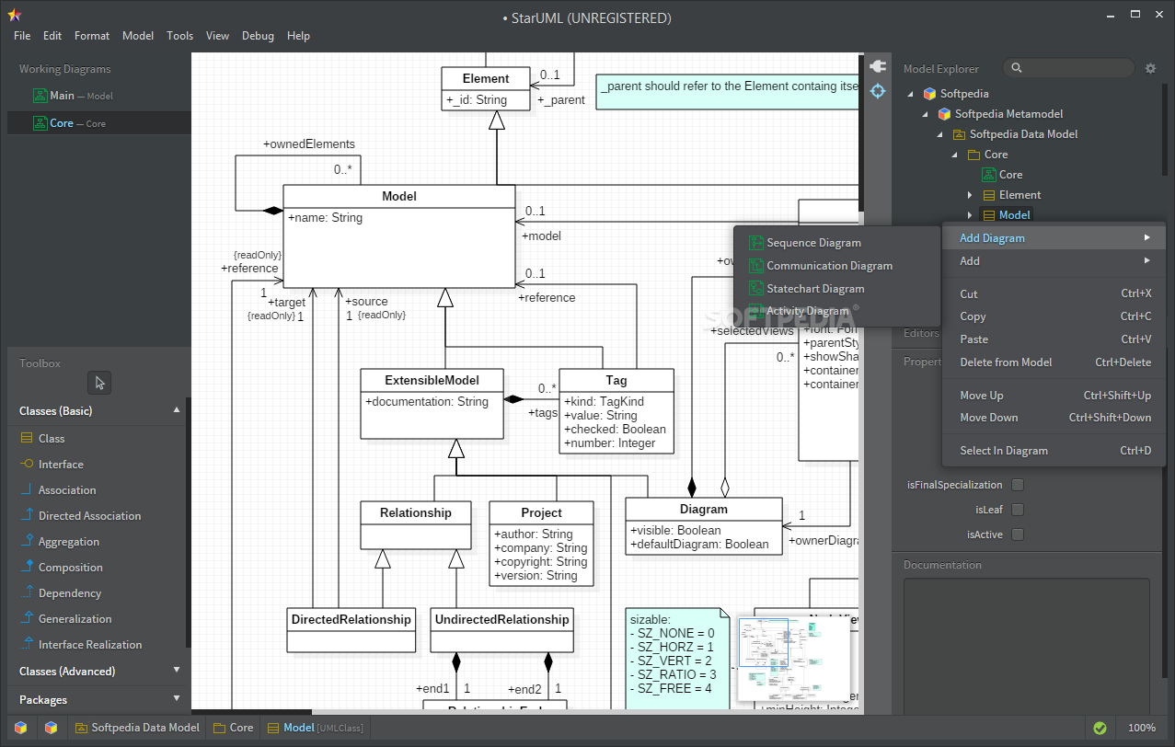The image size is (1175, 747).
Task: Click the first project cube icon in status bar
Action: pyautogui.click(x=20, y=728)
